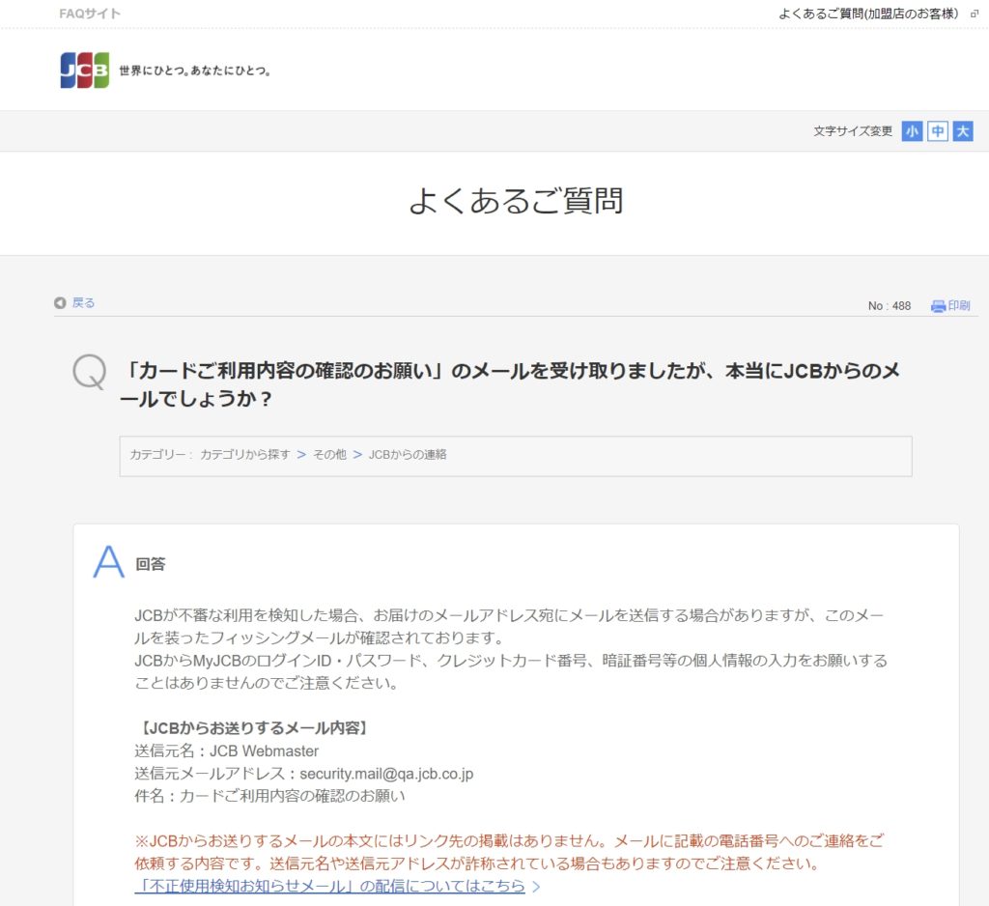Open カテゴリから探す in the breadcrumb
This screenshot has height=906, width=989.
click(x=245, y=455)
